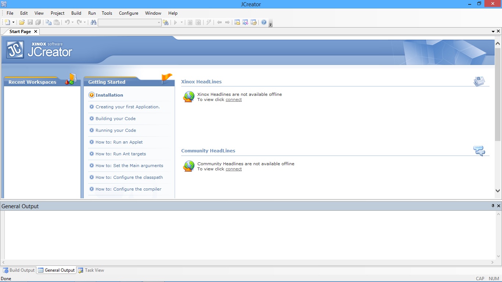Toggle the General Output panel pin

click(x=493, y=206)
